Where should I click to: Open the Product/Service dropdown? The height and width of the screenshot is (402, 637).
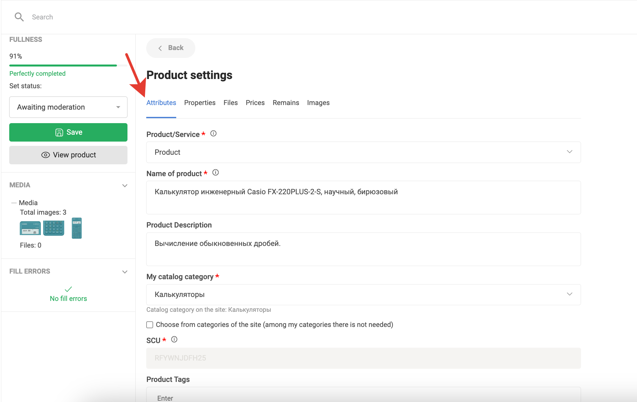pyautogui.click(x=363, y=152)
